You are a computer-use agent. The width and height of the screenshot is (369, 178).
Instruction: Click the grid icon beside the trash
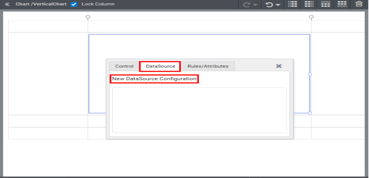point(342,4)
